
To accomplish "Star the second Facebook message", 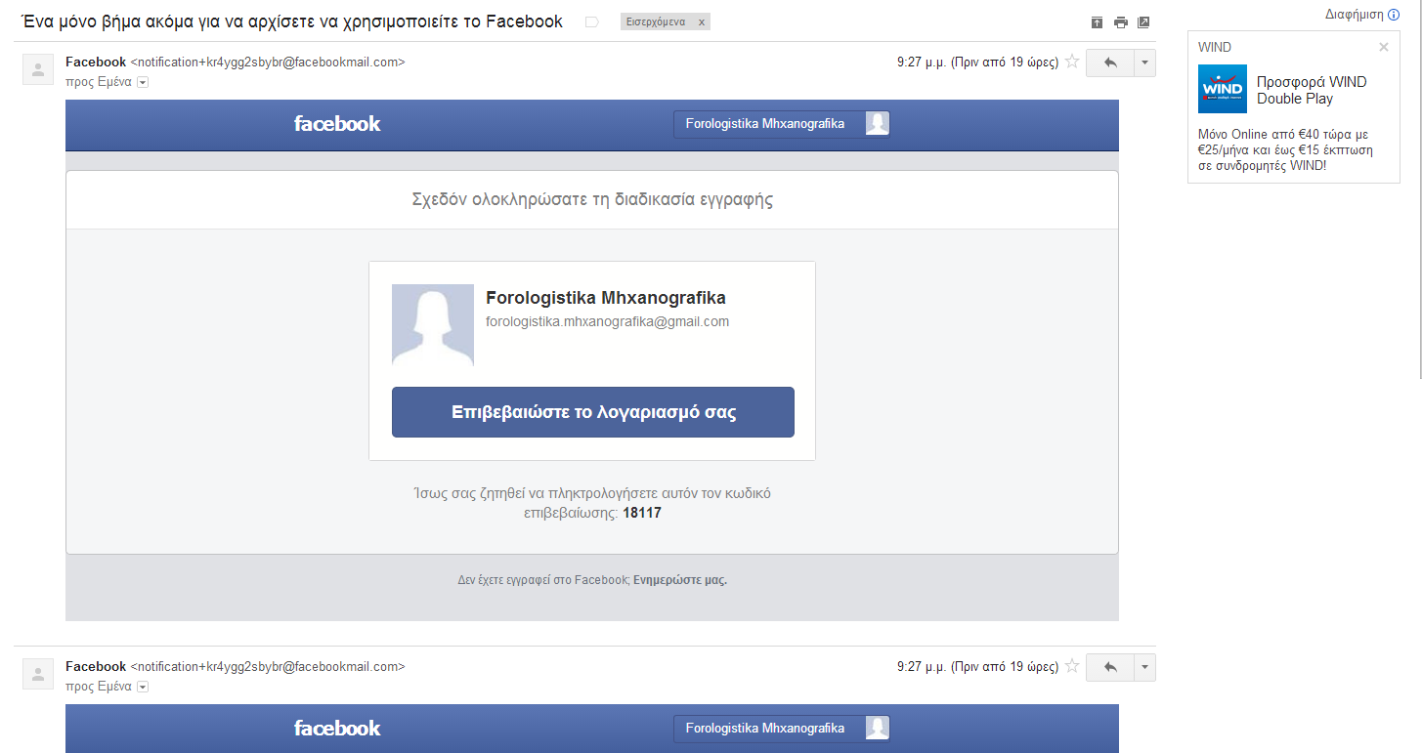I will pyautogui.click(x=1071, y=666).
